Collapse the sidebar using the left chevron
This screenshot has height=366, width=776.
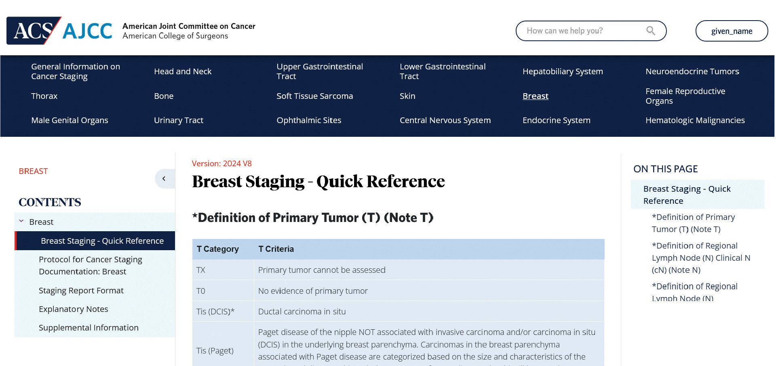(x=164, y=178)
